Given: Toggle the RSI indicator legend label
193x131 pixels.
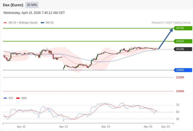Looking at the screenshot, I should (11, 98).
